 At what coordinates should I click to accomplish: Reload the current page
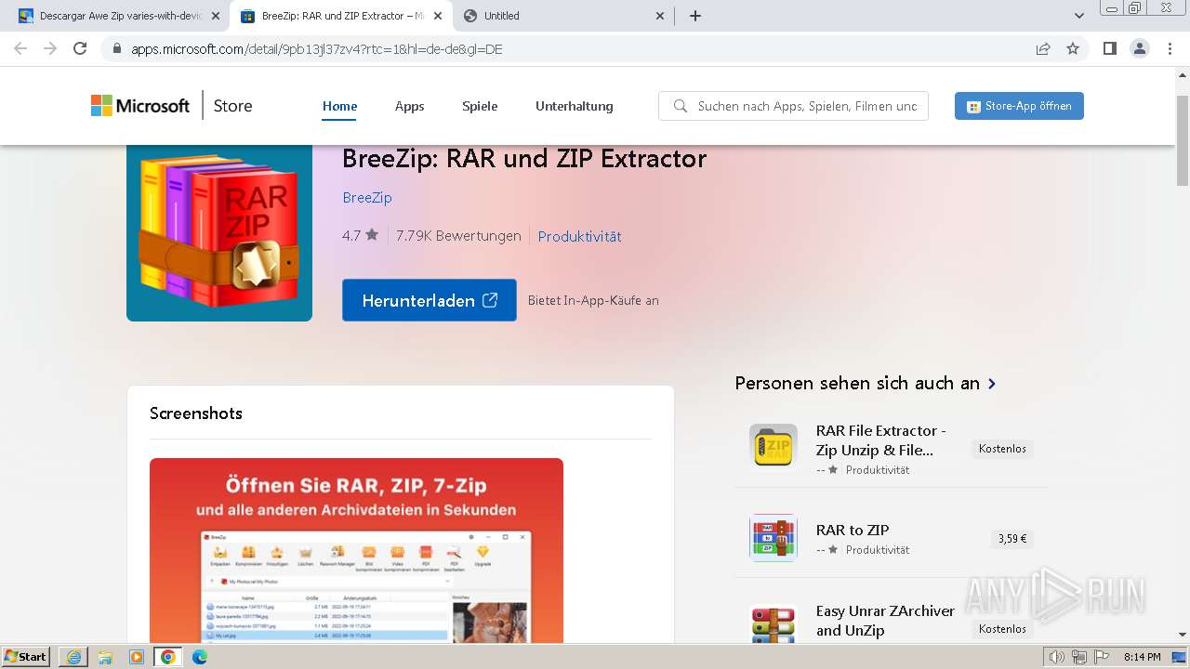tap(80, 48)
